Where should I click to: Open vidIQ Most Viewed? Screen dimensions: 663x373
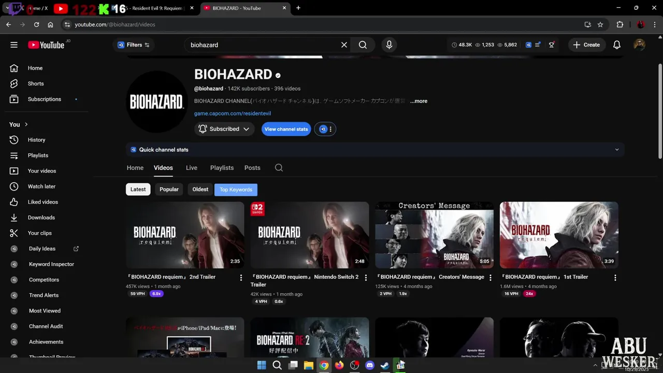click(45, 311)
